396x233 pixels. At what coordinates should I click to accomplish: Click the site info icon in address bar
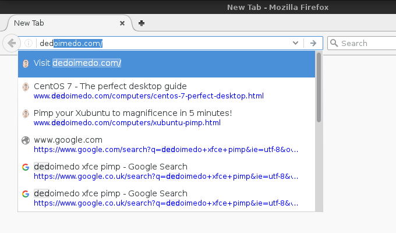(x=29, y=43)
